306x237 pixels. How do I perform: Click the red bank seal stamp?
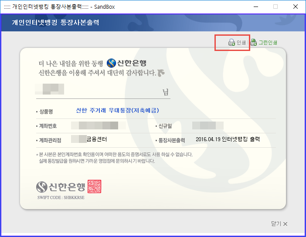pos(94,186)
